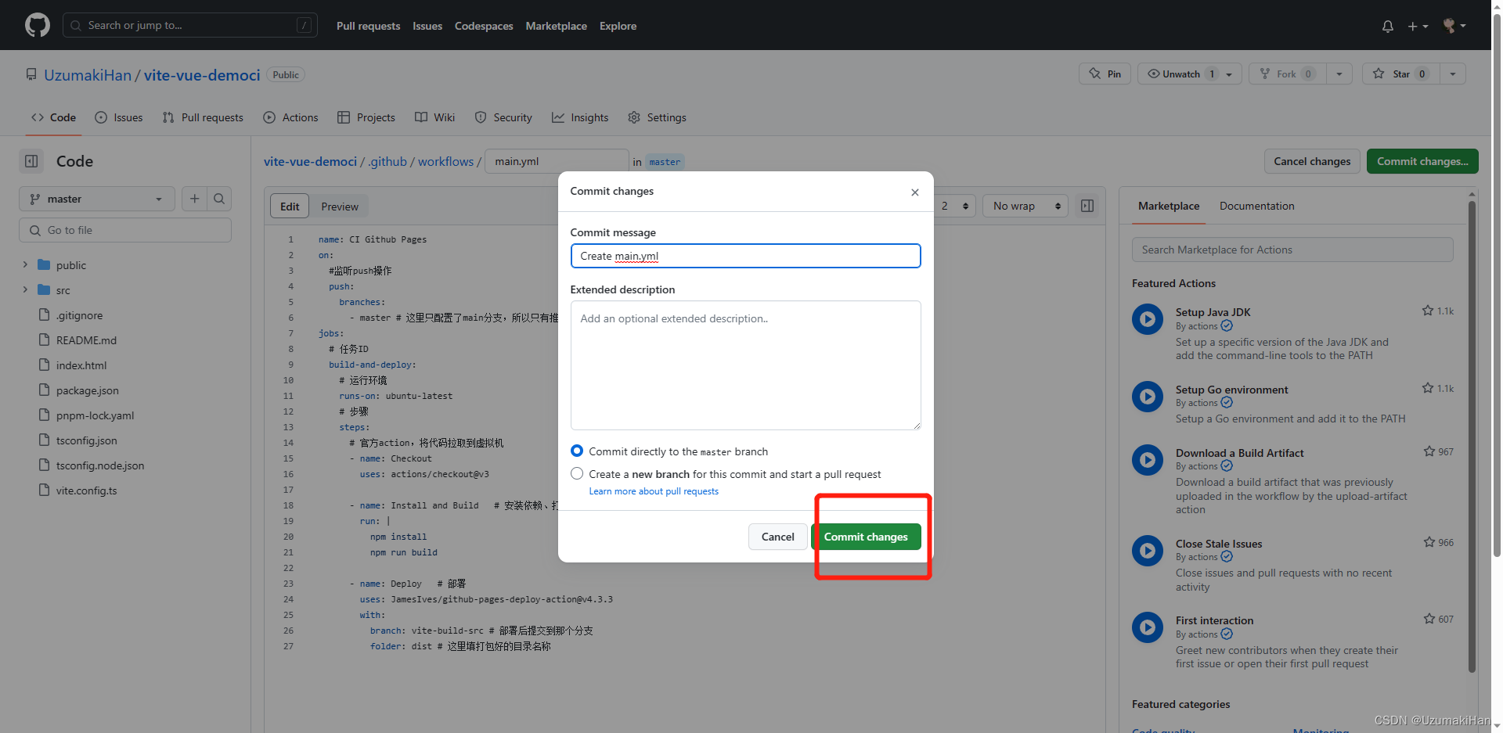Click the Setup Java JDK action logo
Image resolution: width=1503 pixels, height=733 pixels.
coord(1147,318)
